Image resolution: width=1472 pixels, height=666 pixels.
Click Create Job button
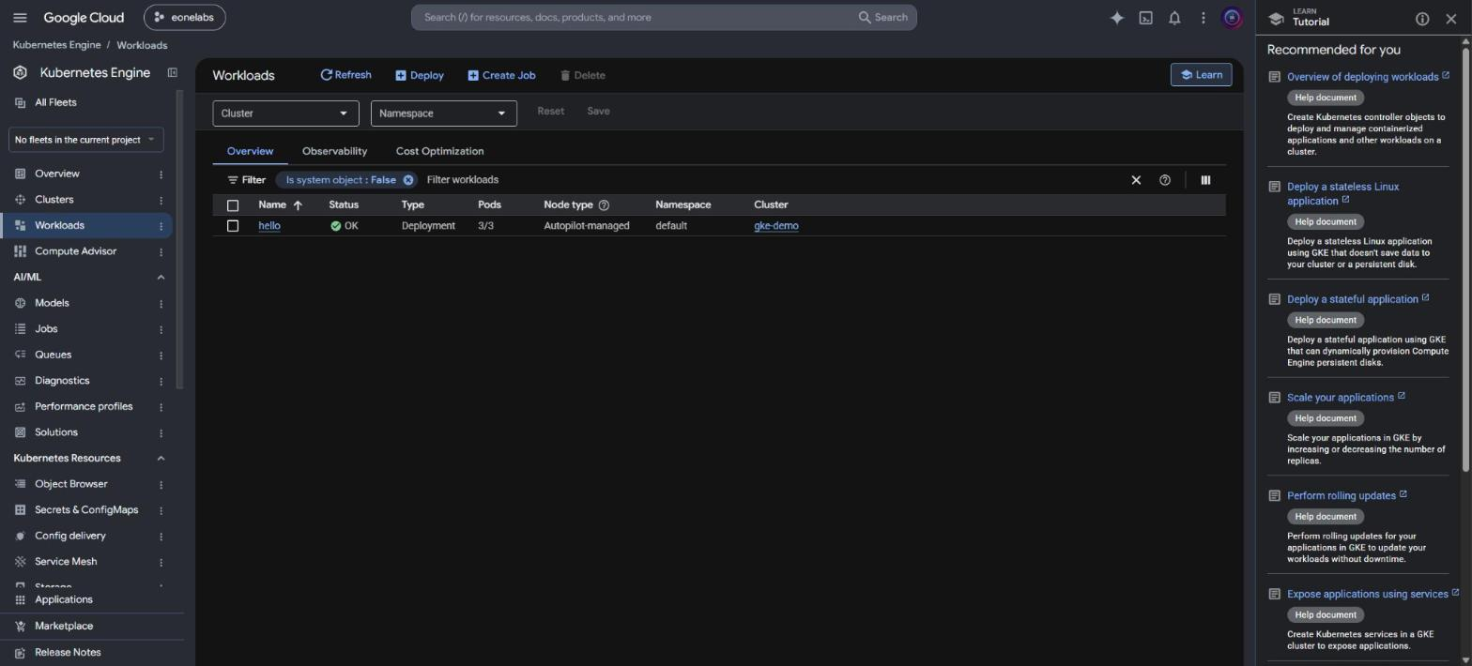pos(501,75)
